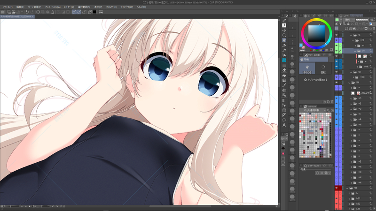This screenshot has width=376, height=211.
Task: Toggle Snap to special ruler in command bar
Action: pyautogui.click(x=79, y=12)
